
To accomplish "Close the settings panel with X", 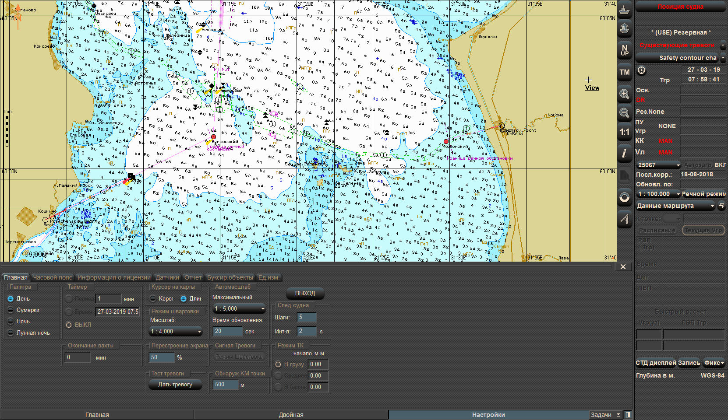I will tap(623, 267).
